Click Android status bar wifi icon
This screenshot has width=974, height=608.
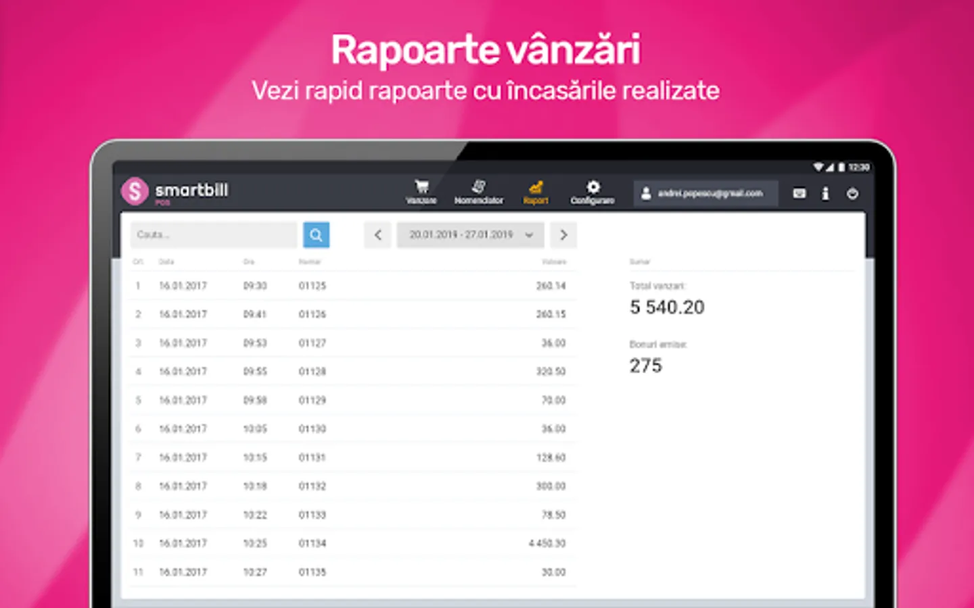click(818, 167)
